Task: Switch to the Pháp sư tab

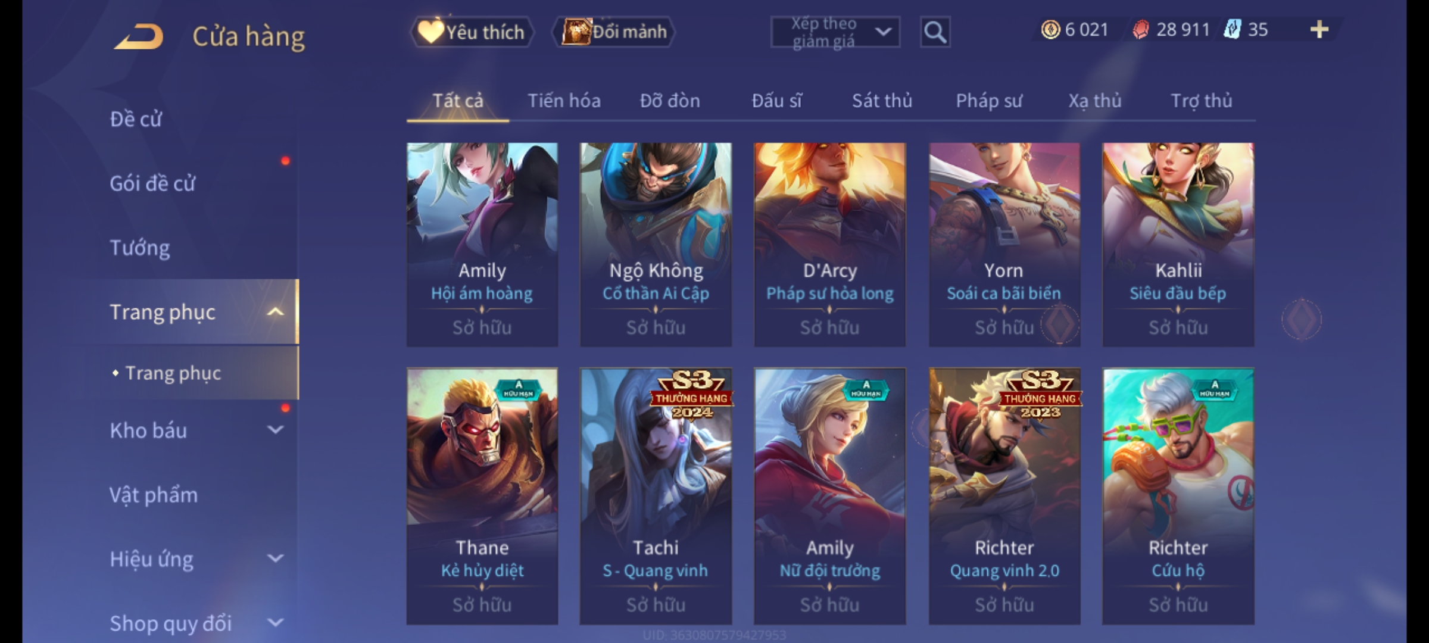Action: click(989, 101)
